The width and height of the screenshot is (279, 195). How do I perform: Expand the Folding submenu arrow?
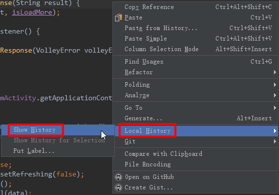[275, 85]
